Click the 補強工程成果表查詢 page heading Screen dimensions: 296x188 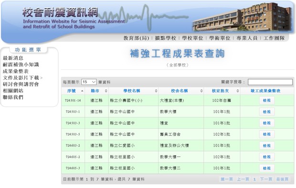(178, 53)
